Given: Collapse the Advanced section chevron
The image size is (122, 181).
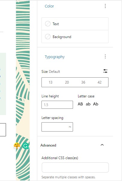Looking at the screenshot, I should [102, 145].
